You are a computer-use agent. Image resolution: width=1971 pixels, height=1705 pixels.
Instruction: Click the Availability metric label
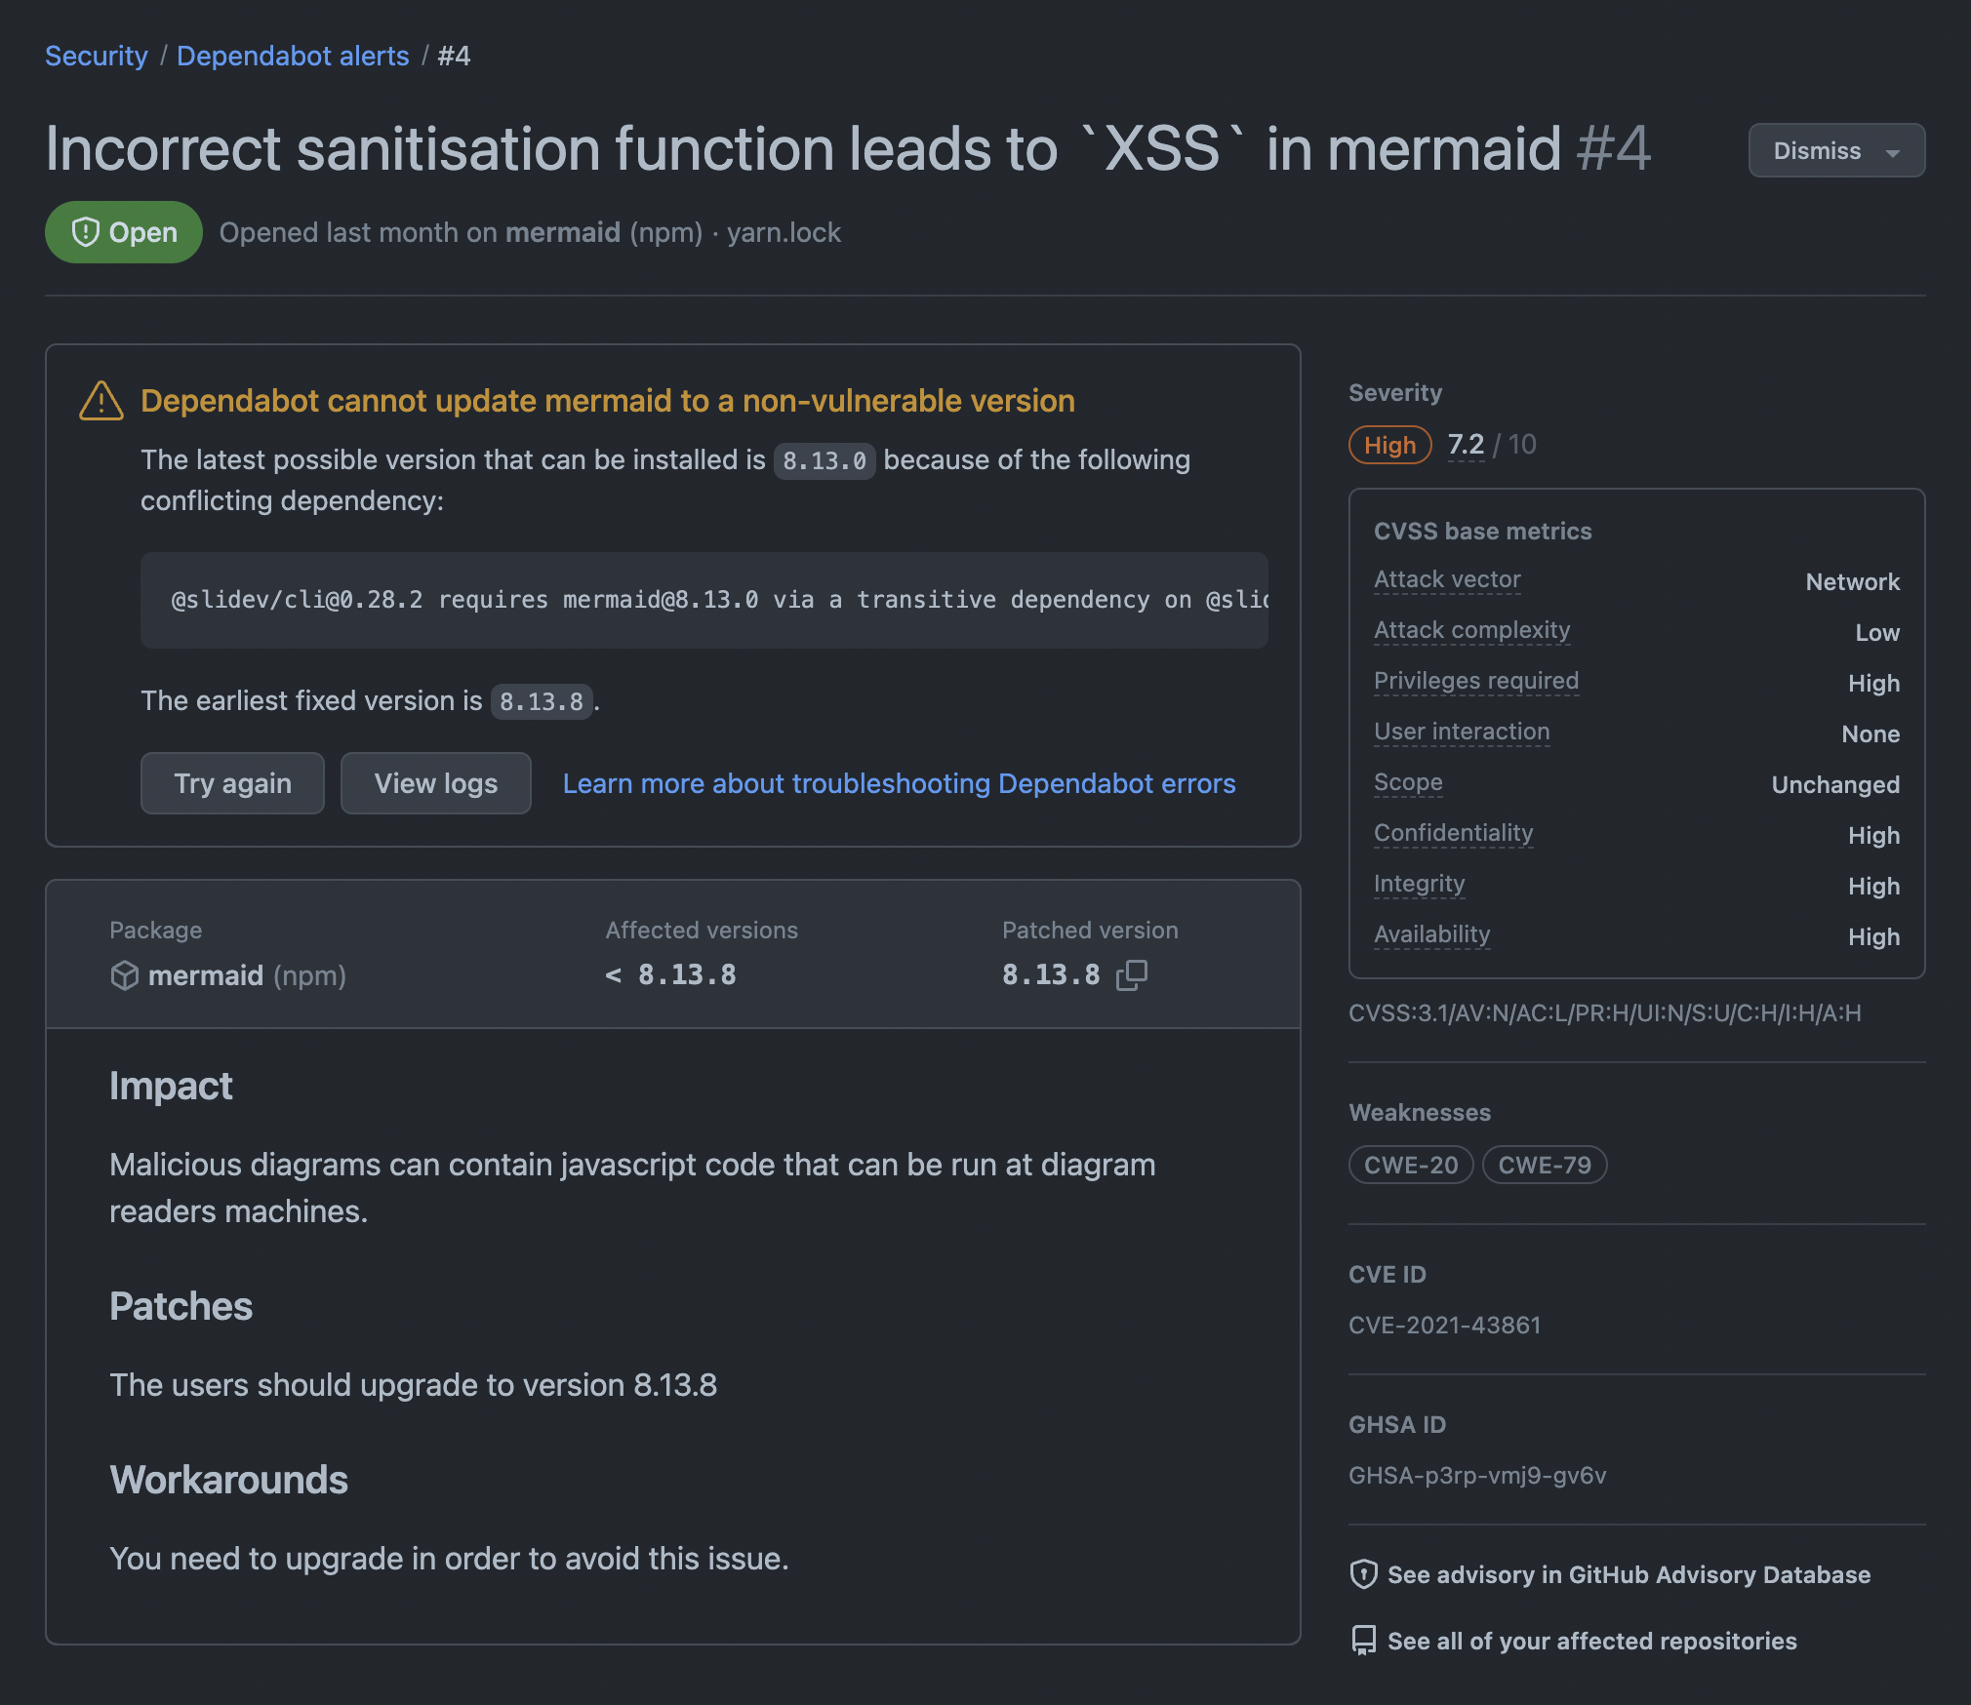click(x=1432, y=934)
